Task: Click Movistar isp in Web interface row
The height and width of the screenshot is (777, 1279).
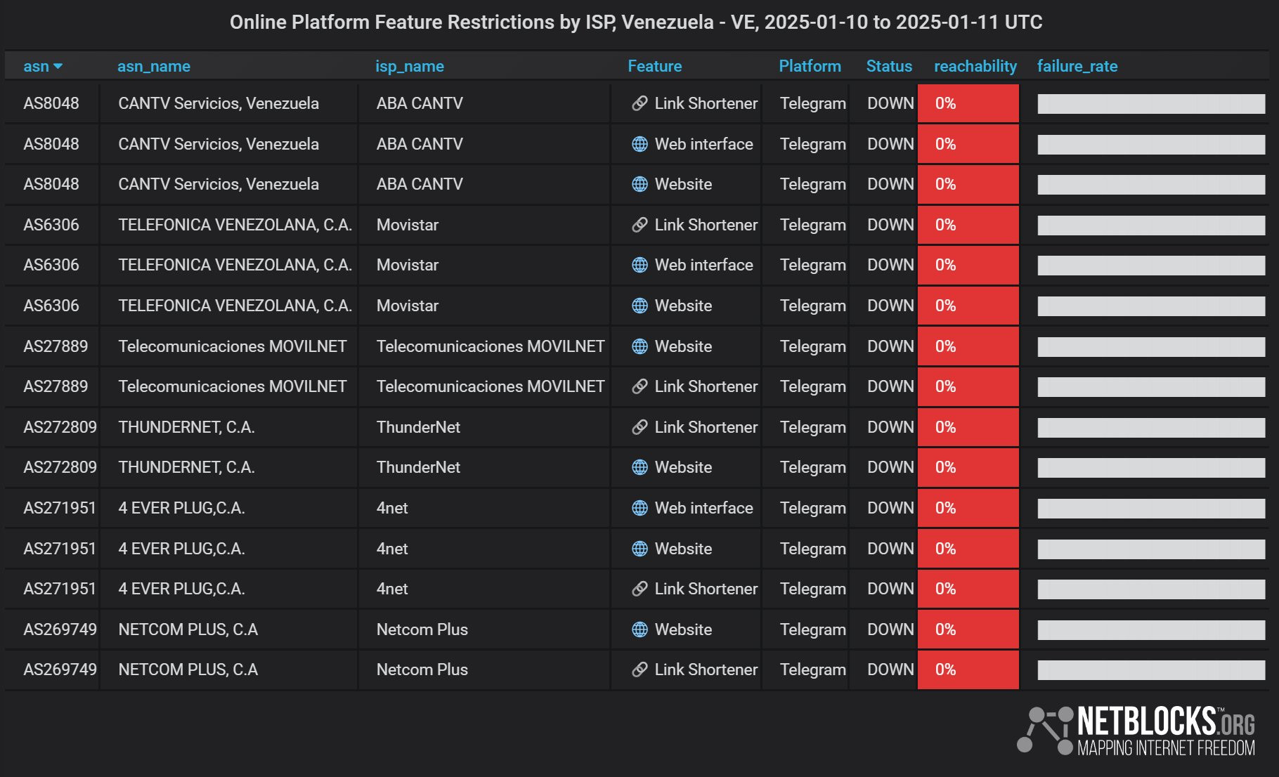Action: 408,265
